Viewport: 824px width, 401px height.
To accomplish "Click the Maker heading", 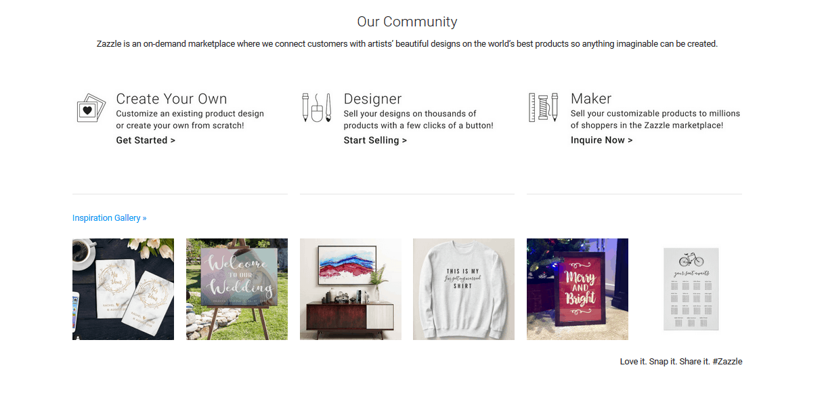I will pyautogui.click(x=591, y=99).
